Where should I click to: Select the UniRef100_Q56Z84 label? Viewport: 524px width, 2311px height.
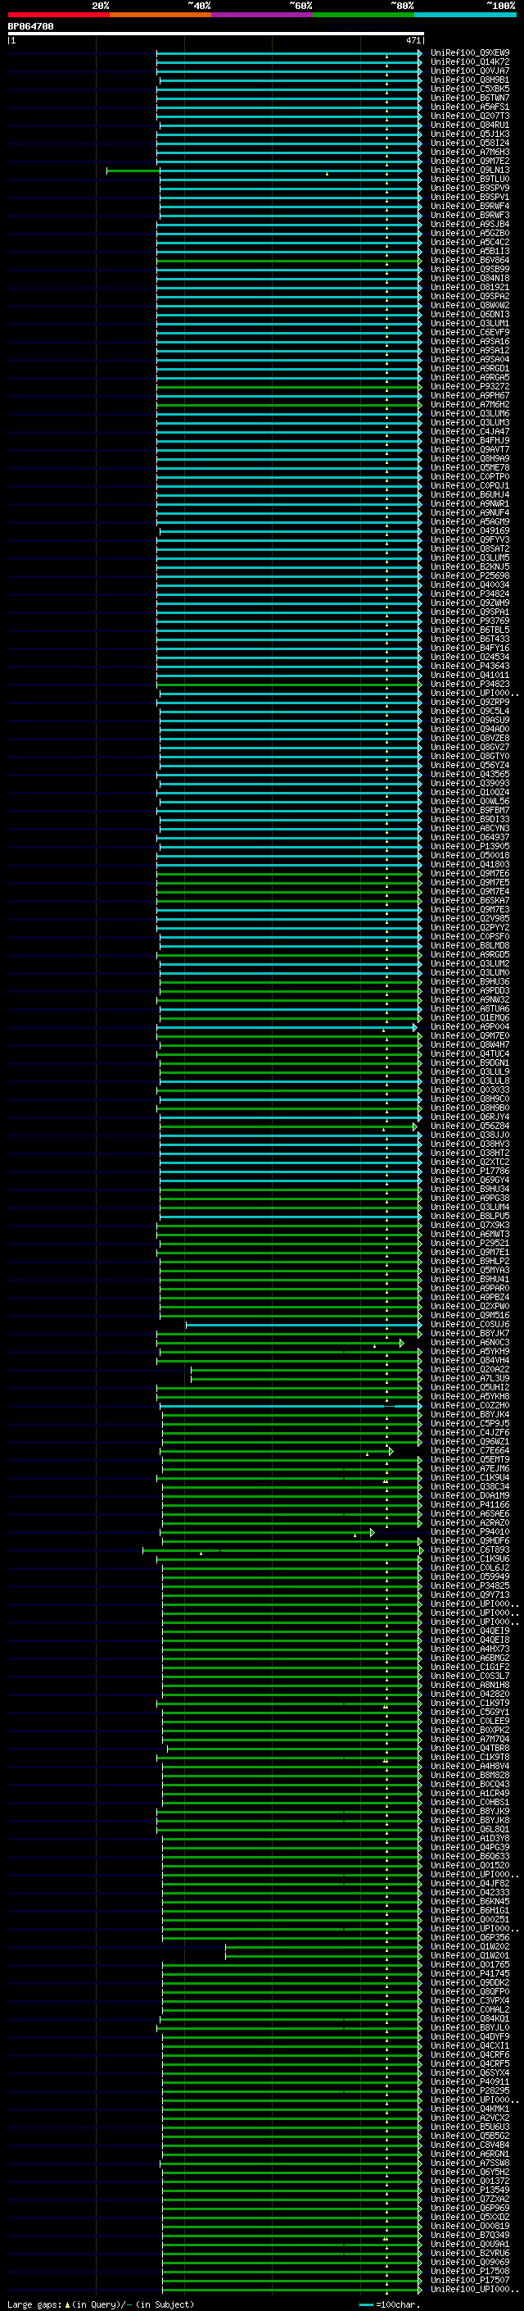pyautogui.click(x=470, y=1126)
